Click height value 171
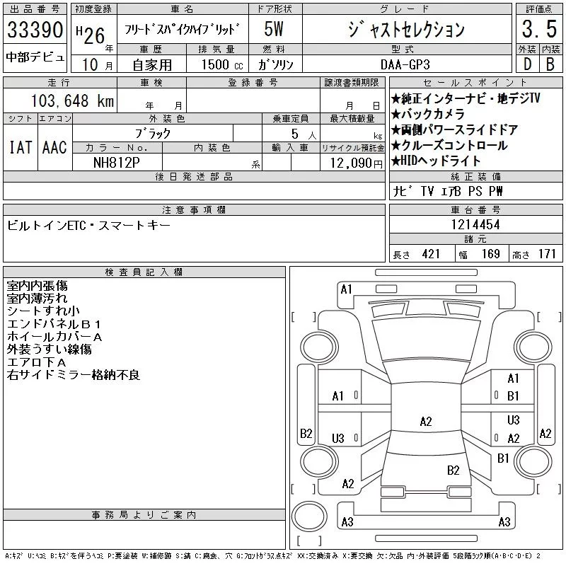The height and width of the screenshot is (566, 566). pos(547,254)
